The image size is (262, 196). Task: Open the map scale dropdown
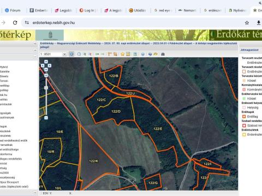[64, 54]
